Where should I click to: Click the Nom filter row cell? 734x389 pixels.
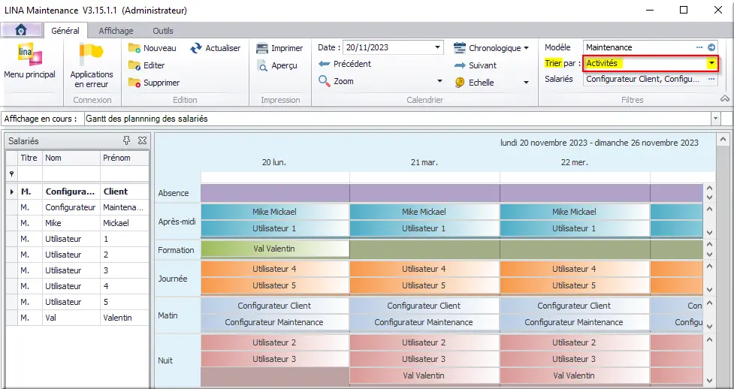point(71,173)
